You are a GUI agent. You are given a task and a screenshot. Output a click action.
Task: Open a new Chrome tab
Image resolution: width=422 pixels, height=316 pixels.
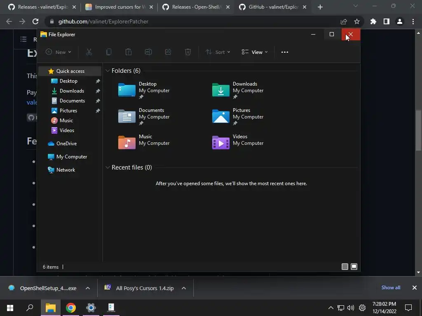[320, 7]
